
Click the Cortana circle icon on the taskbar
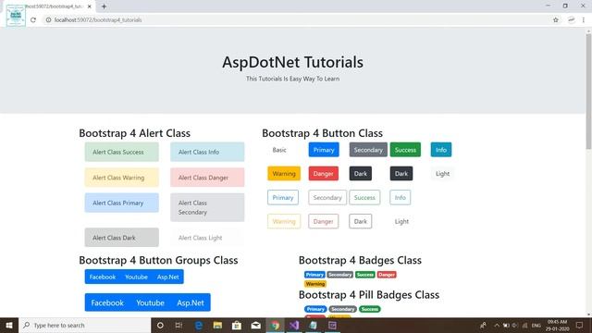(160, 325)
